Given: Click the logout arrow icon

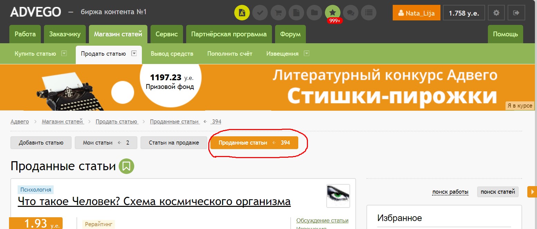Looking at the screenshot, I should click(517, 13).
